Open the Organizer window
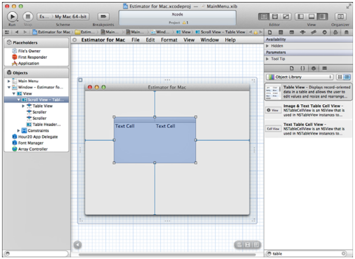This screenshot has width=355, height=259. tap(340, 17)
